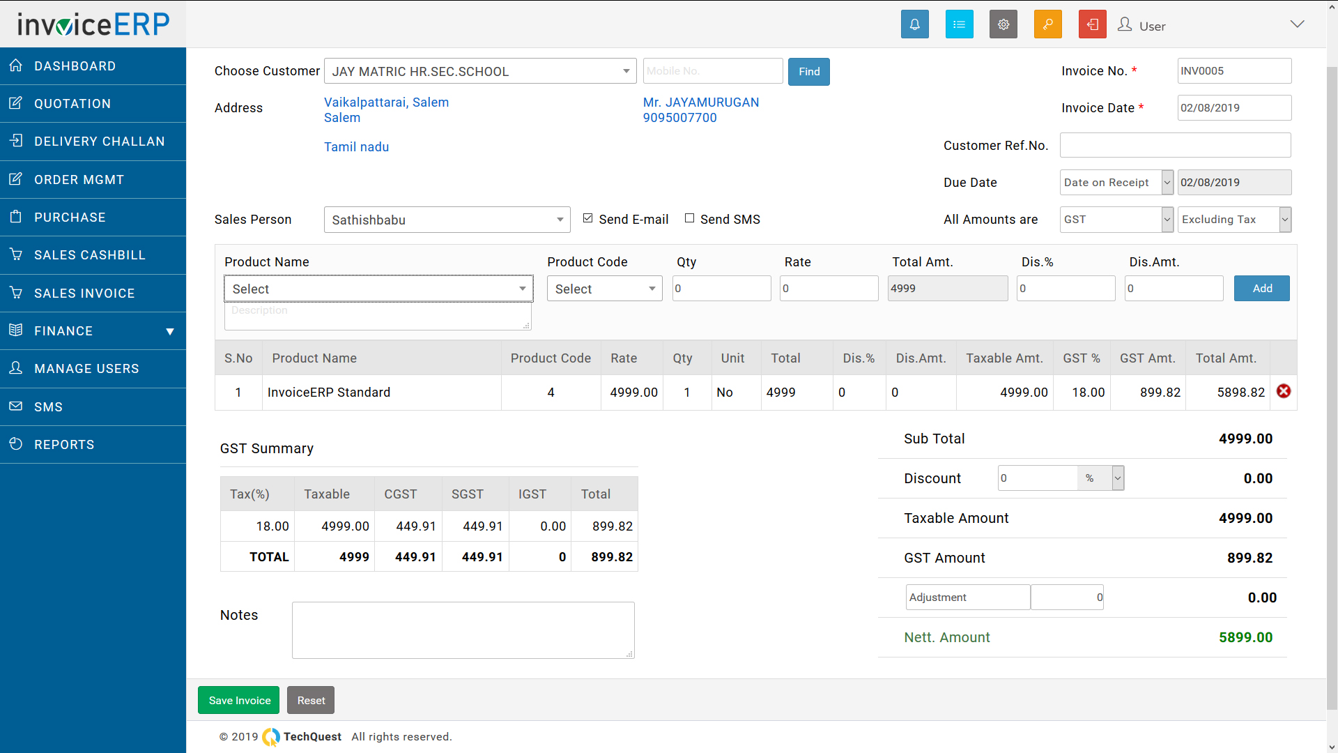Click the Reset button
The height and width of the screenshot is (753, 1338).
pos(311,700)
